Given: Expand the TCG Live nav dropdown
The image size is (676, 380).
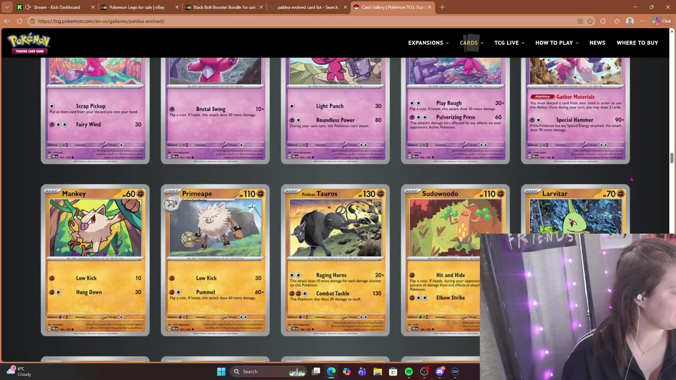Looking at the screenshot, I should tap(509, 43).
